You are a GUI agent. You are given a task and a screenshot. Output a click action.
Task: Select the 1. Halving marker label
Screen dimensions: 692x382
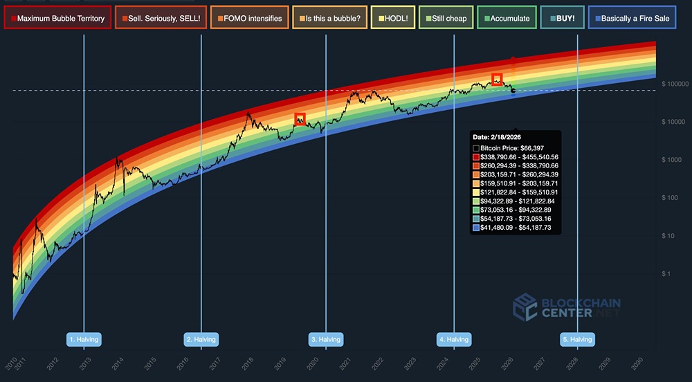click(x=84, y=339)
